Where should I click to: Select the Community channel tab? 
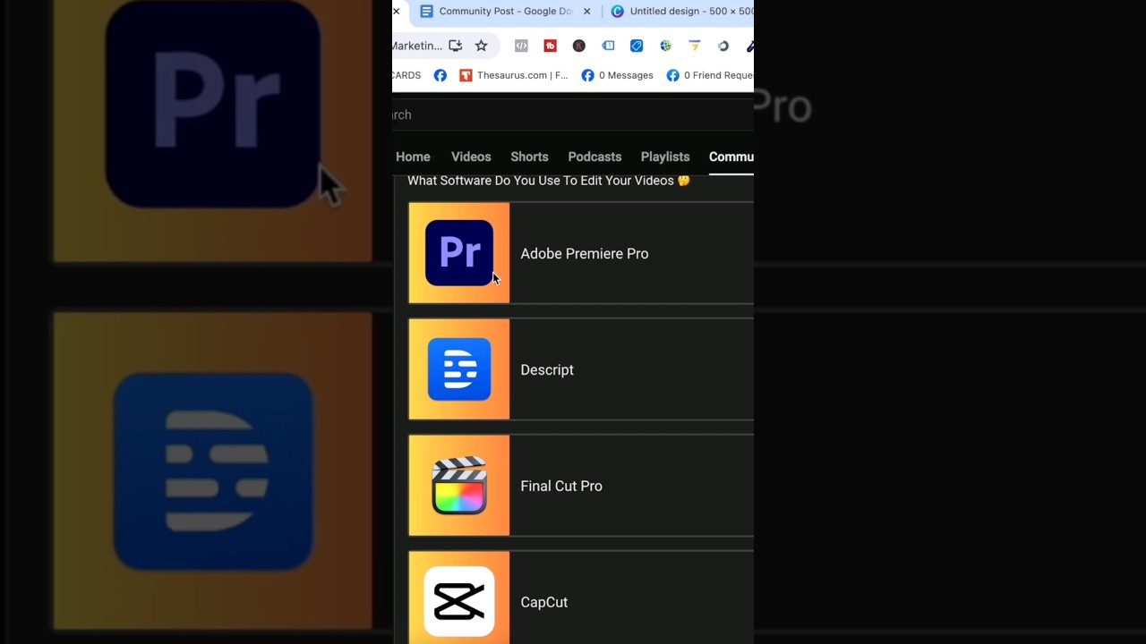[731, 157]
